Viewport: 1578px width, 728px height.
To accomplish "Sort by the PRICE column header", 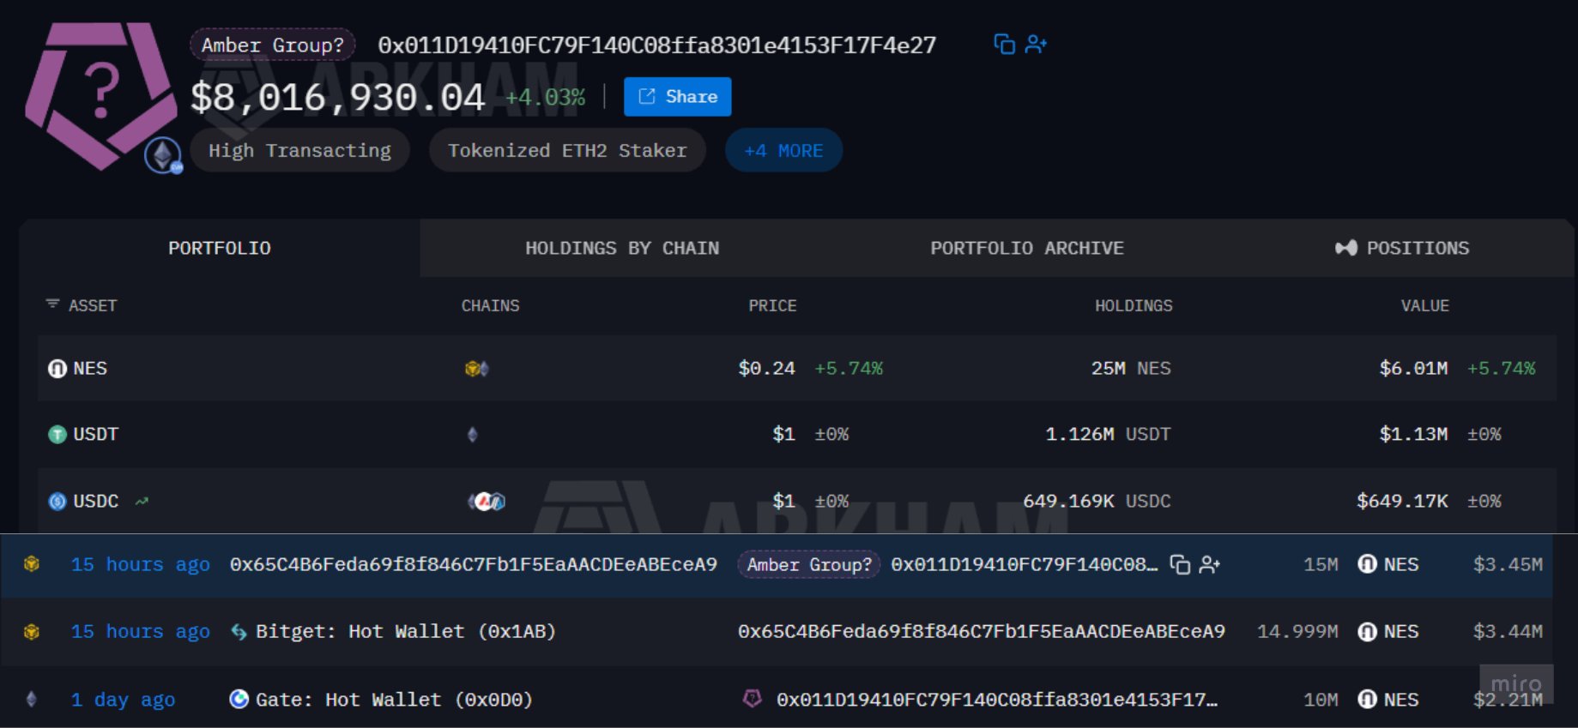I will [x=772, y=305].
